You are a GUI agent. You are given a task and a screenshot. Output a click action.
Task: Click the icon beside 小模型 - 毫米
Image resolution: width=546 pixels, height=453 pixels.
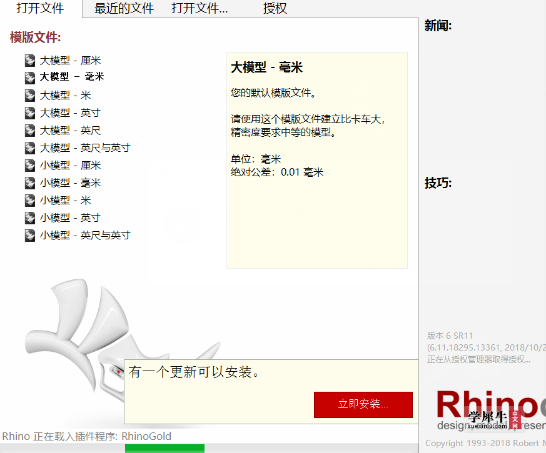30,182
